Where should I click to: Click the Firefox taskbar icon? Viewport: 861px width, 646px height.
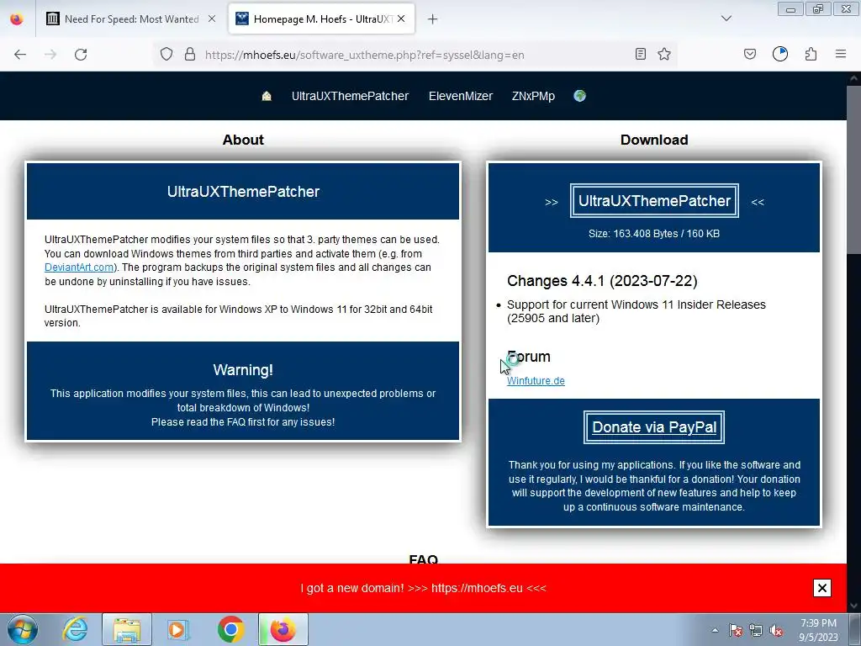(x=283, y=629)
